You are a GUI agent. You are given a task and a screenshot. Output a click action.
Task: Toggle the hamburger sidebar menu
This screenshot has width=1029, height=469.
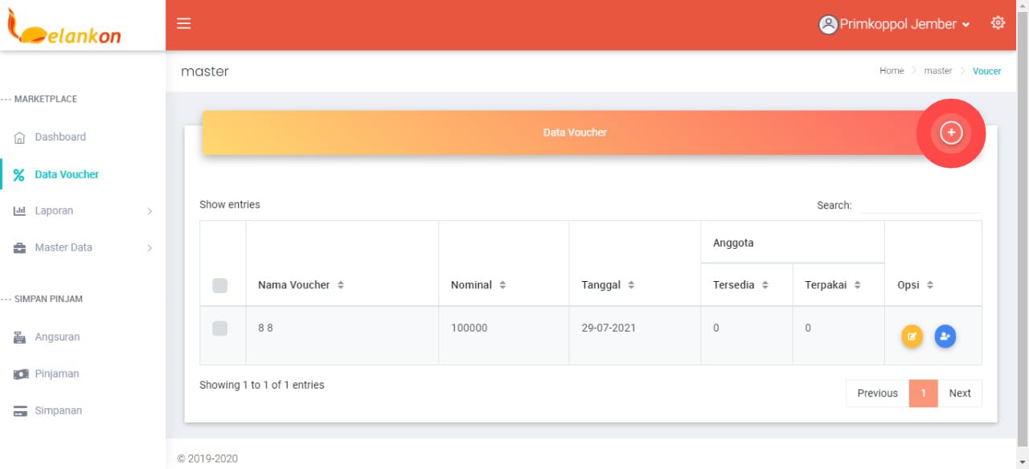pos(184,23)
